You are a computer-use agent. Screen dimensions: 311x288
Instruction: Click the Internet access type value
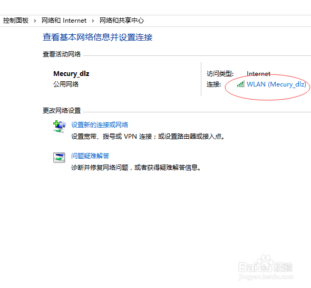pyautogui.click(x=258, y=74)
